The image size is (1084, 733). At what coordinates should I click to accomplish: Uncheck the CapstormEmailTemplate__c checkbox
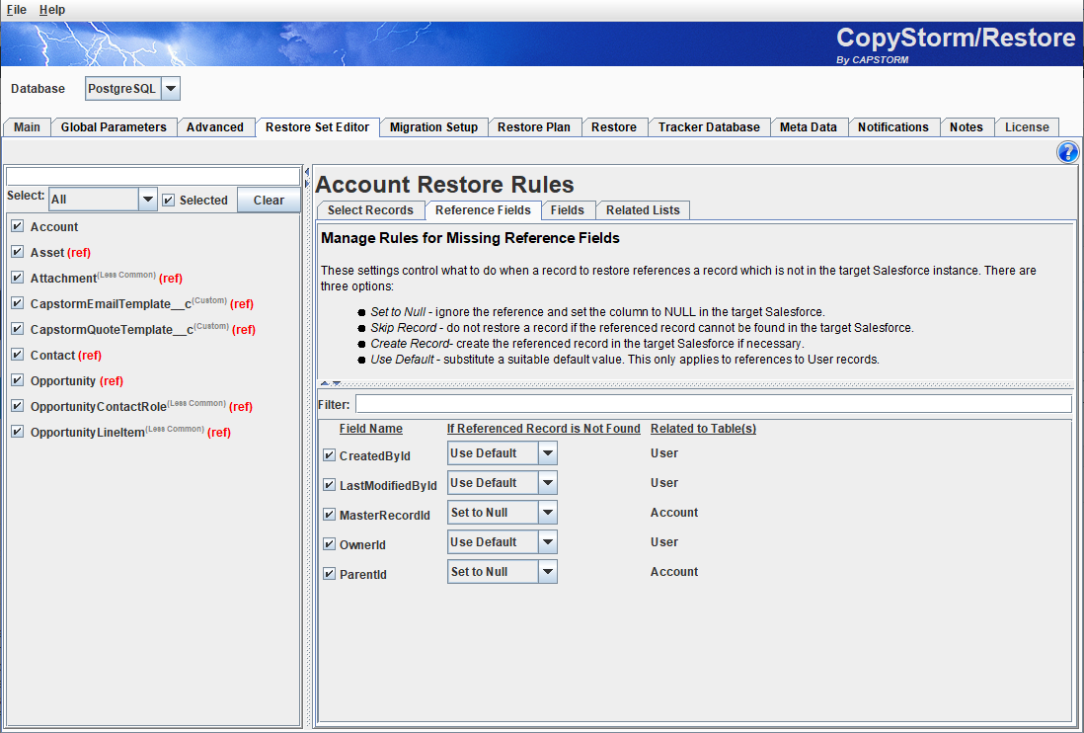[x=18, y=303]
